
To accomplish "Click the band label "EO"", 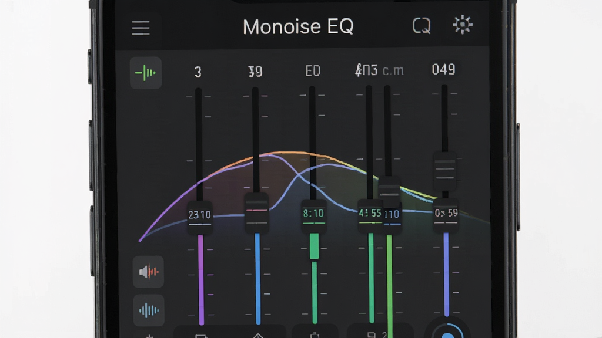I will pos(313,71).
